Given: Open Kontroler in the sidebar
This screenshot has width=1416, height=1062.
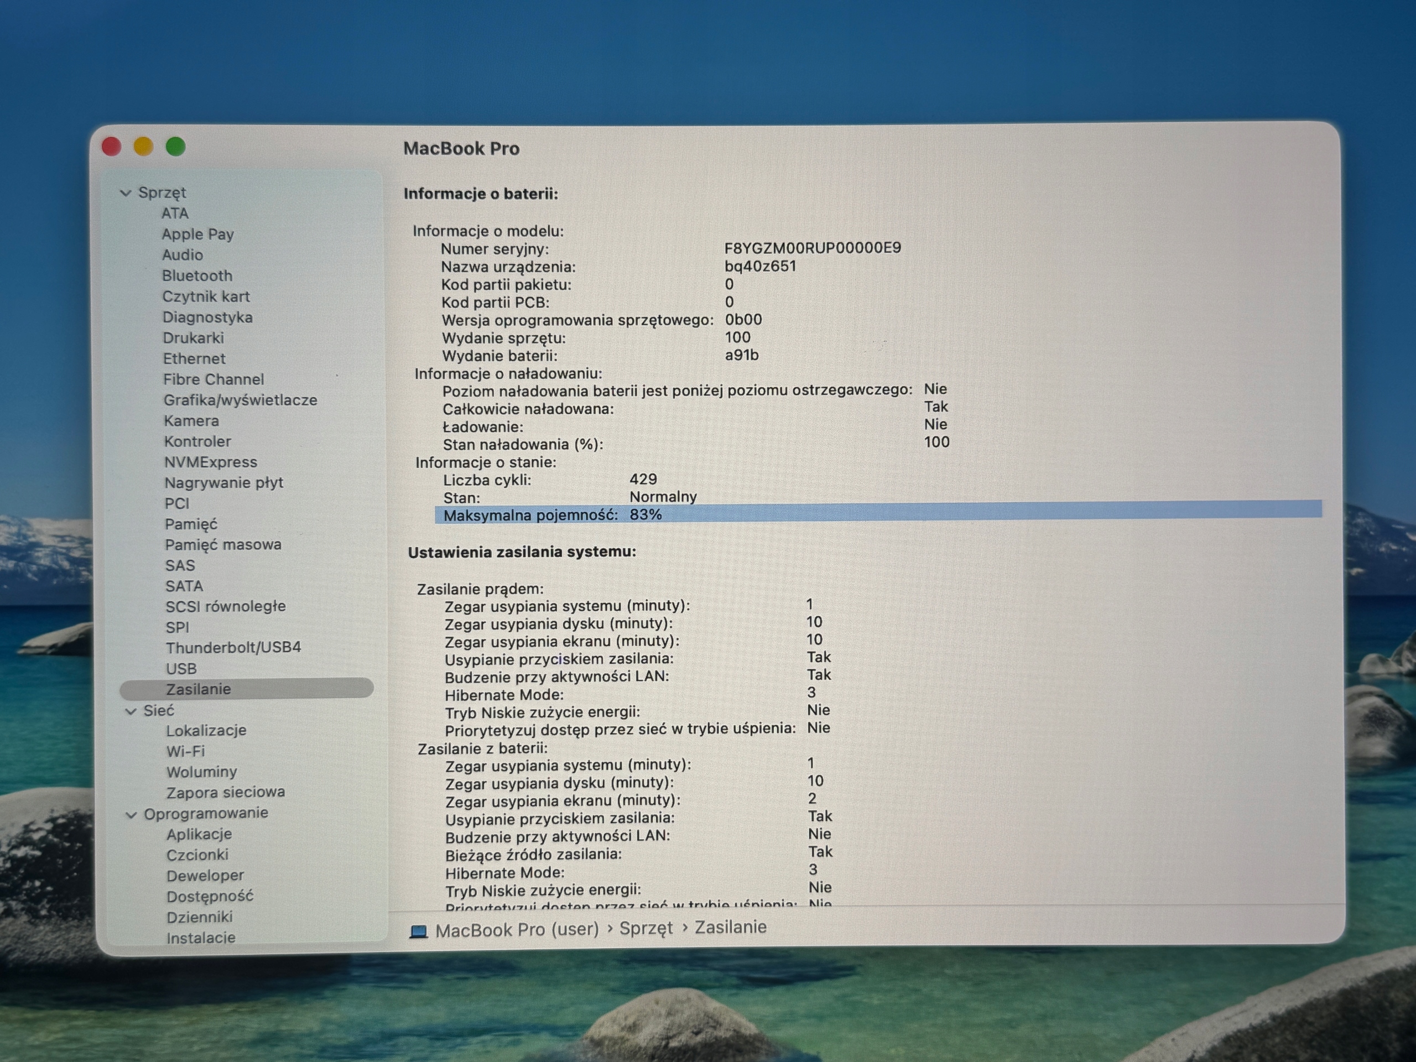Looking at the screenshot, I should [198, 442].
